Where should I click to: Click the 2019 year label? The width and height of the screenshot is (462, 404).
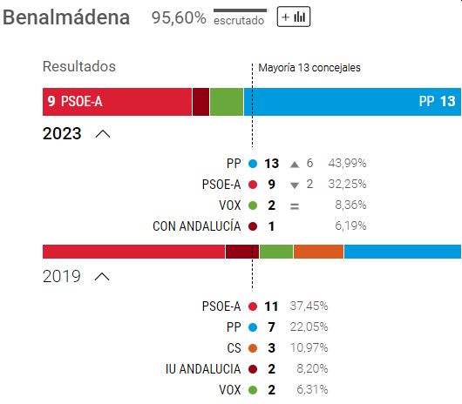62,276
